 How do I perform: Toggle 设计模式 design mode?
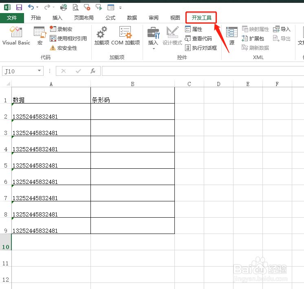[x=172, y=36]
